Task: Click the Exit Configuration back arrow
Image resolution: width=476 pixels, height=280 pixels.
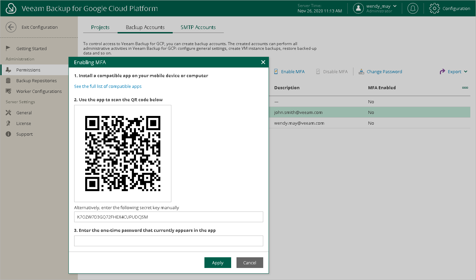Action: click(11, 27)
